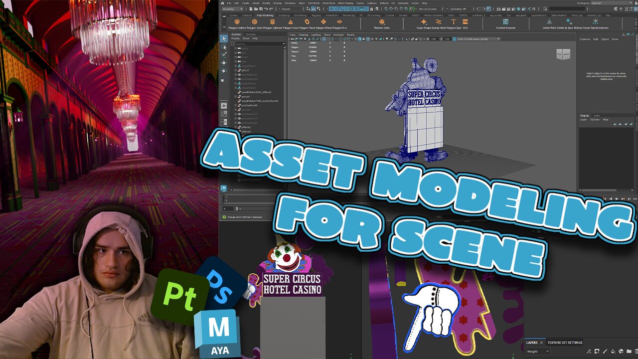
Task: Toggle select by component type mode
Action: coord(319,9)
